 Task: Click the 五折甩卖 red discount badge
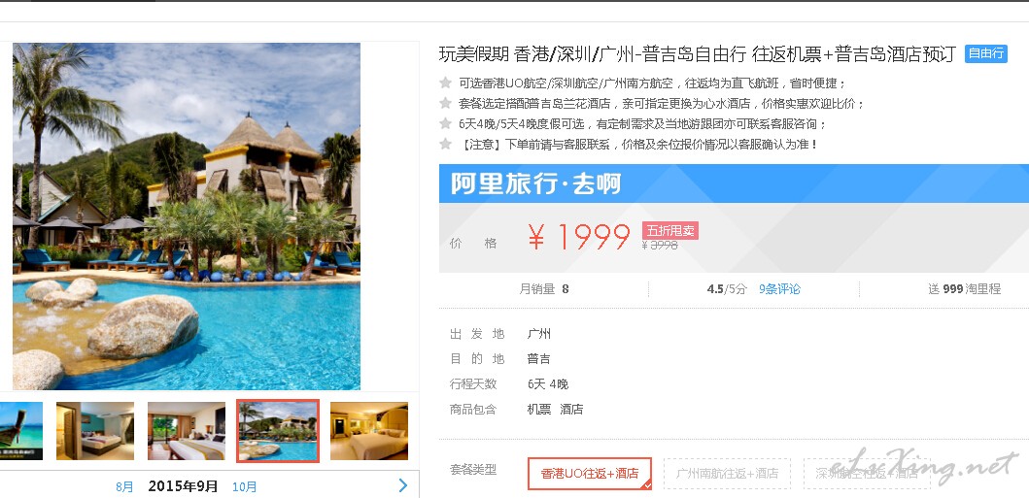tap(669, 231)
